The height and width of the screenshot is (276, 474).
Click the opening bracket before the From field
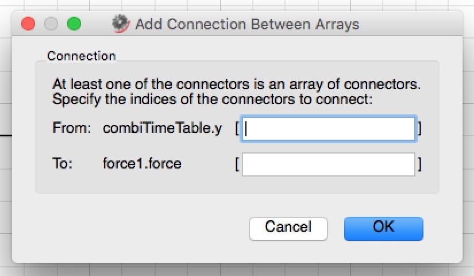[x=237, y=128]
